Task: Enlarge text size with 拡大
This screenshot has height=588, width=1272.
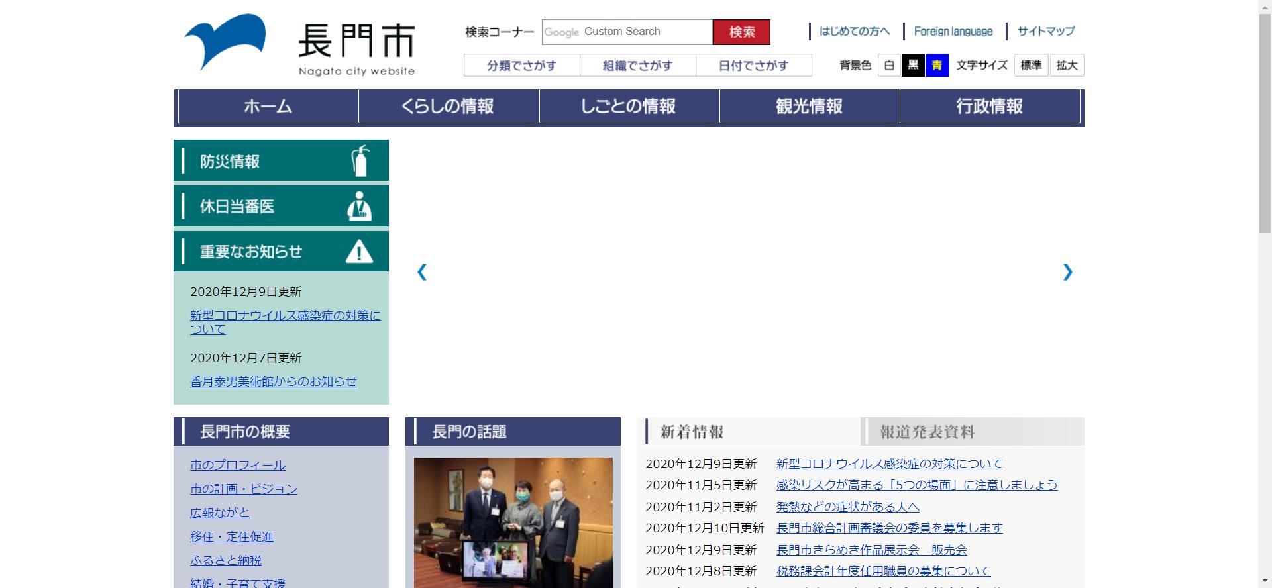Action: coord(1067,66)
